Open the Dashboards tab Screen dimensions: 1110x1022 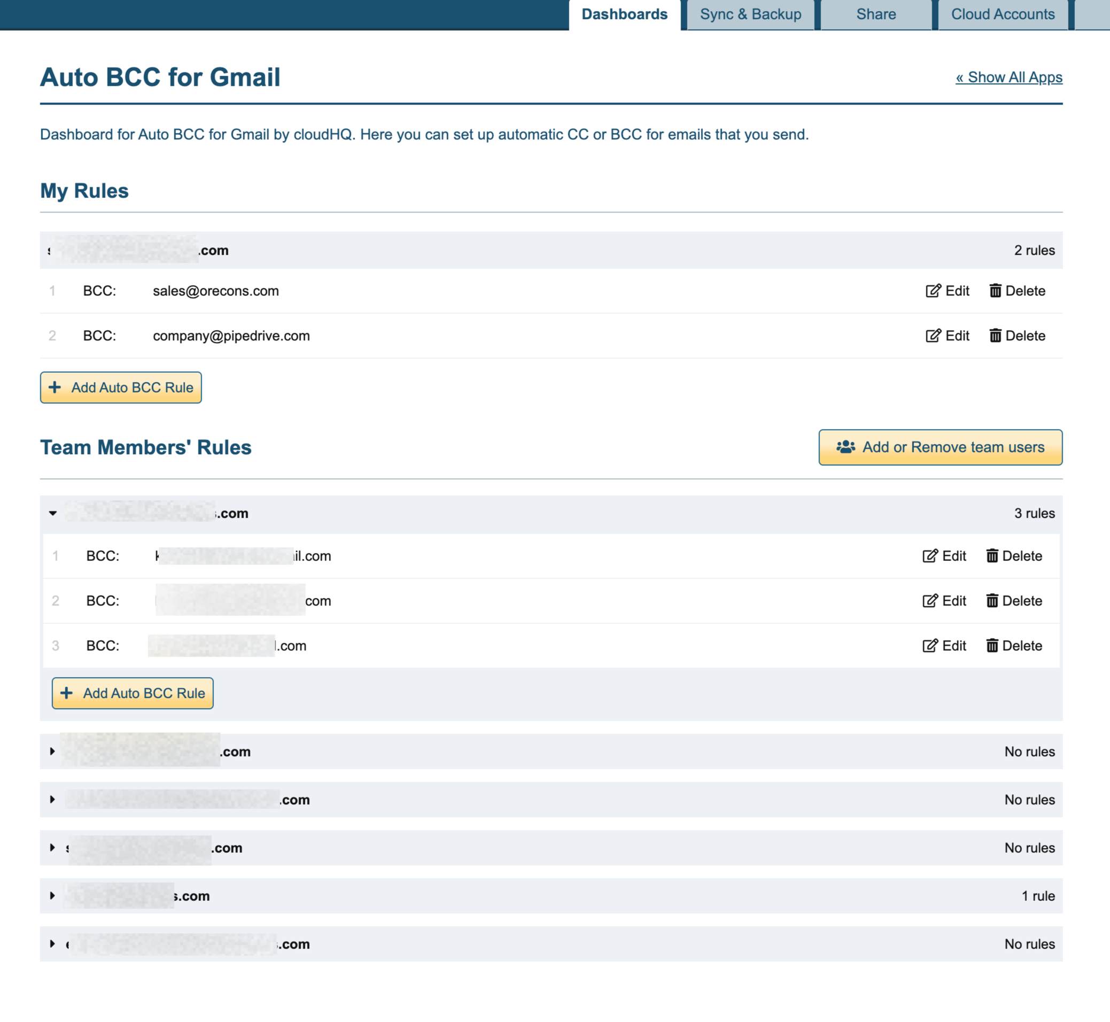point(625,14)
